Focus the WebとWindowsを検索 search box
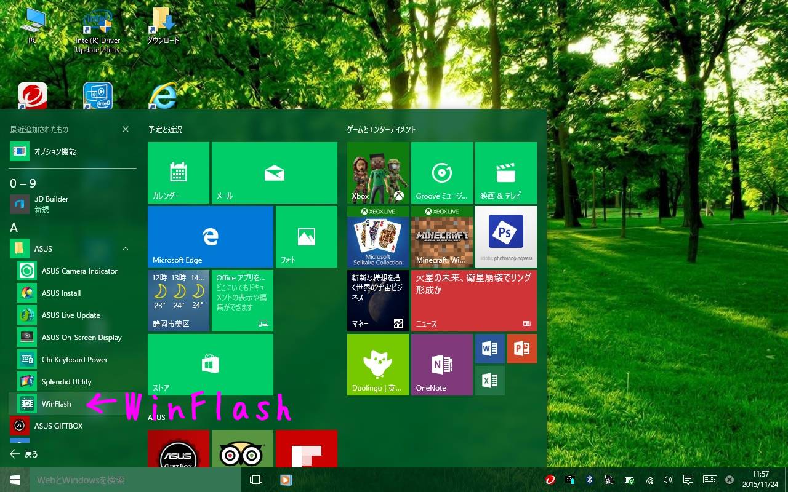 tap(134, 480)
